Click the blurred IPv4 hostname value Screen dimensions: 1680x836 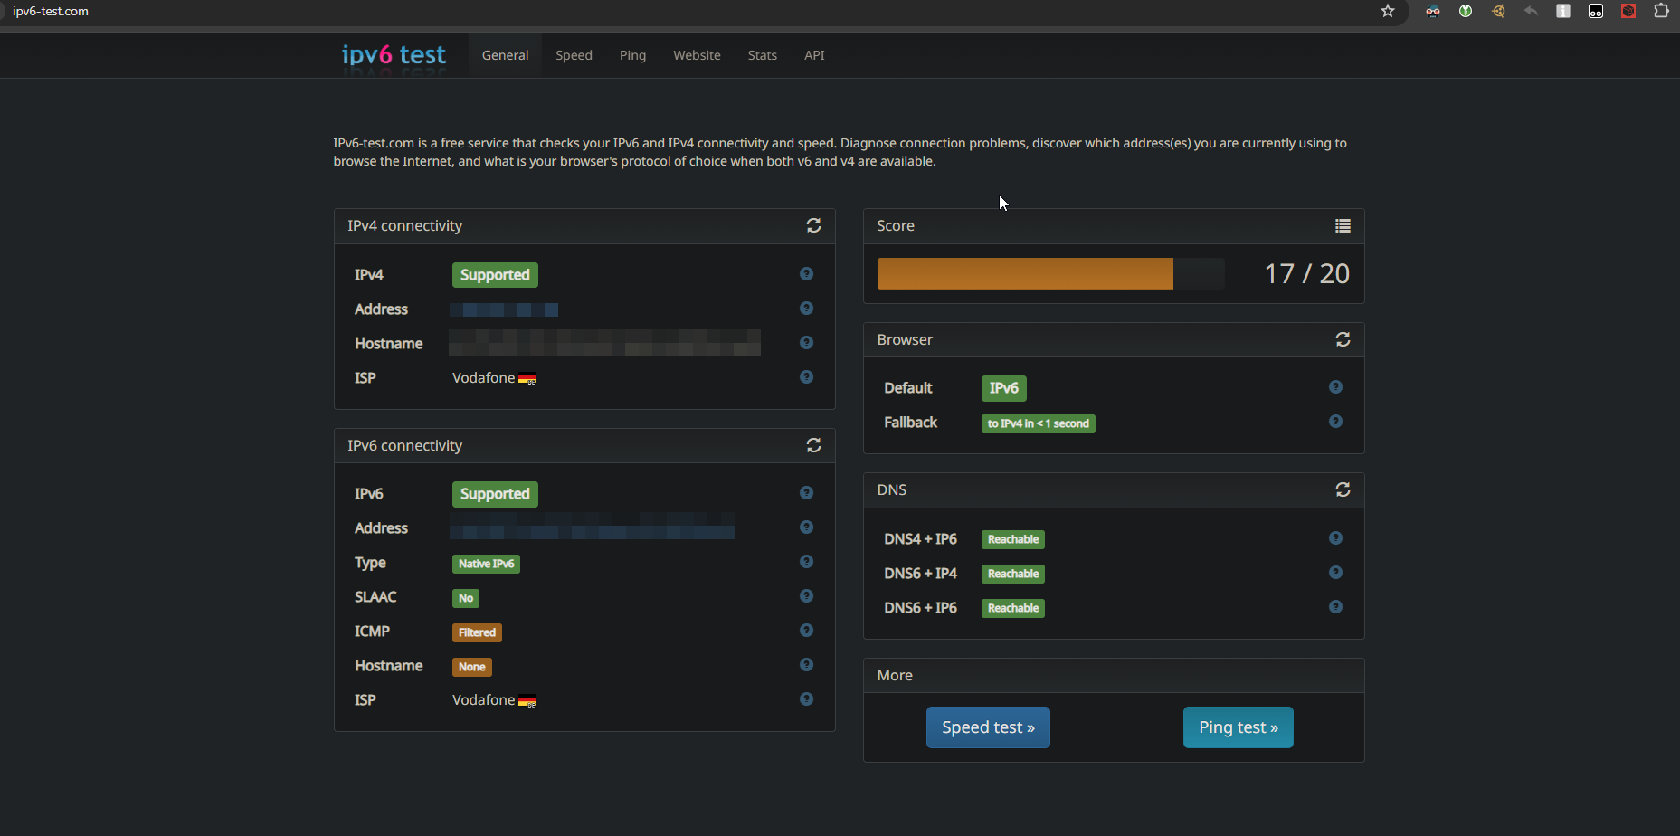(604, 343)
